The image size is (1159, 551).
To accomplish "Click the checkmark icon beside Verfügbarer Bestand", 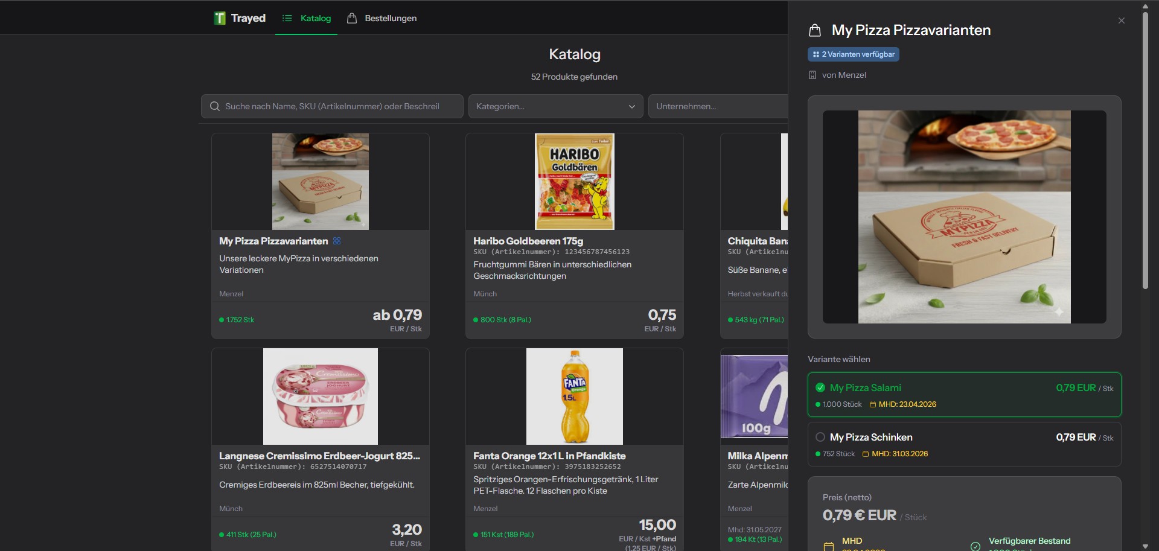I will click(x=975, y=545).
